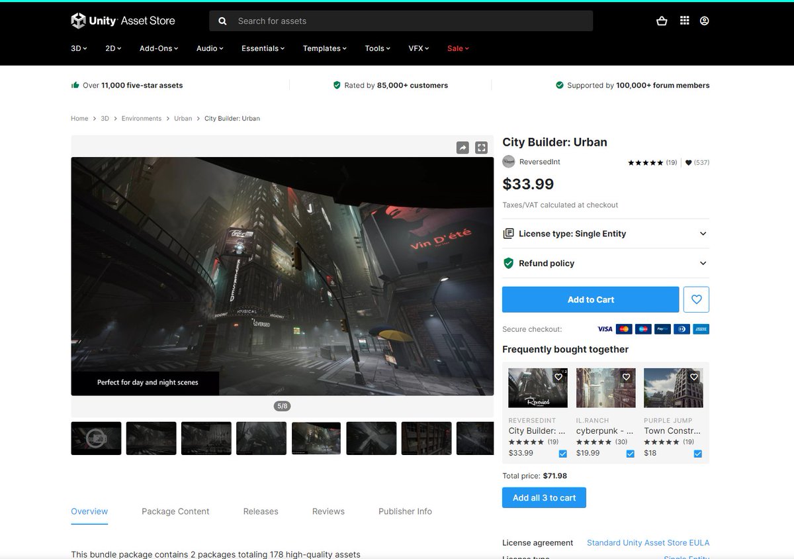Switch to the Package Content tab
Screen dimensions: 794x559
coord(175,511)
